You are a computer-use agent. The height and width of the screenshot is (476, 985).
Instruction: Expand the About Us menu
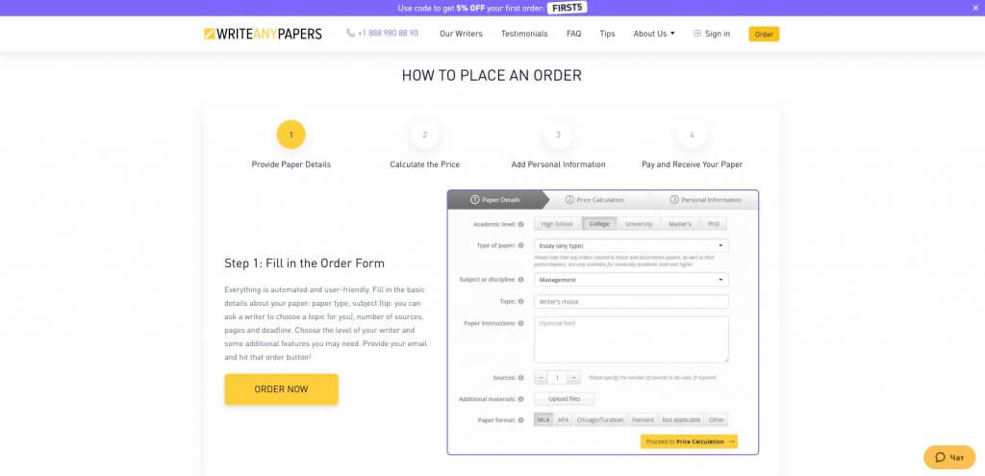tap(654, 34)
